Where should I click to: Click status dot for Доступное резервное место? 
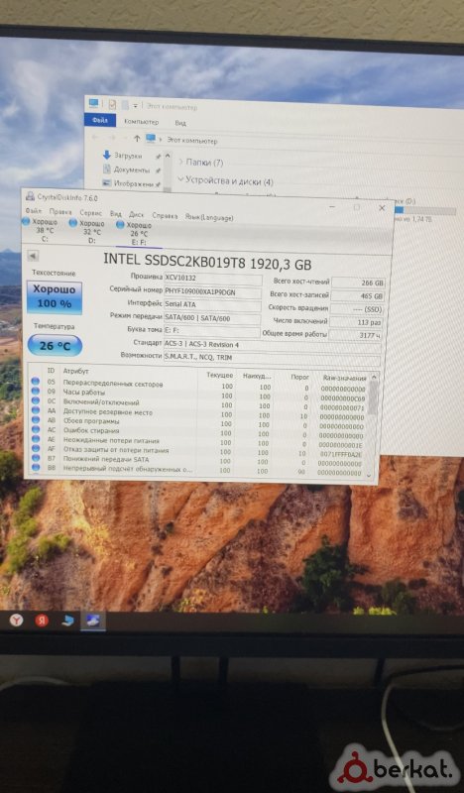pyautogui.click(x=36, y=410)
